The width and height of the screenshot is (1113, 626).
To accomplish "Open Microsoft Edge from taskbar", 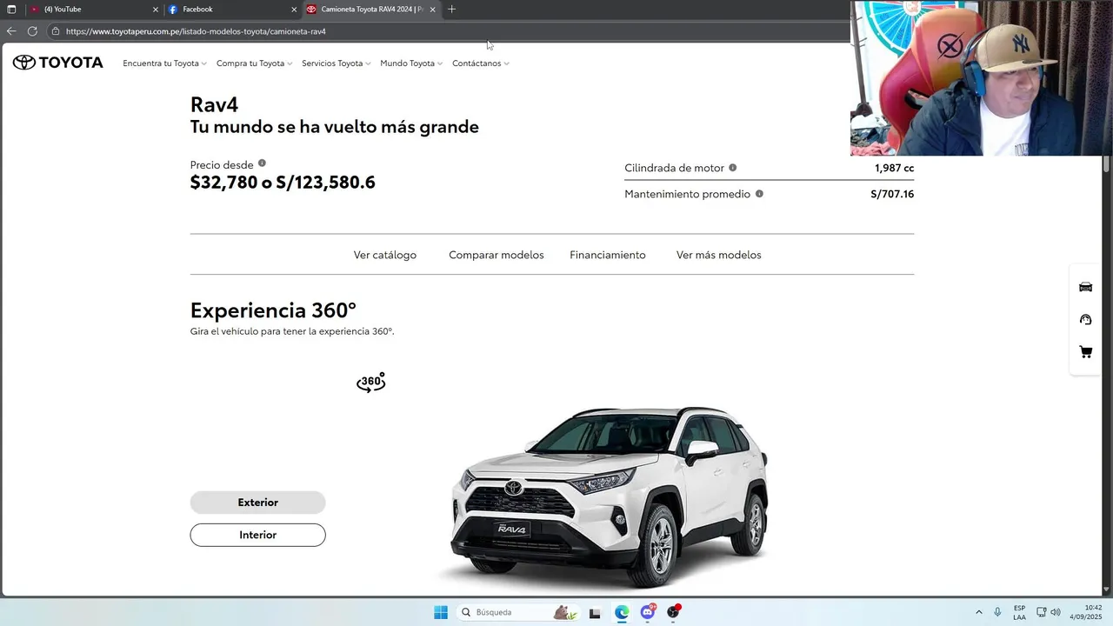I will click(x=622, y=612).
